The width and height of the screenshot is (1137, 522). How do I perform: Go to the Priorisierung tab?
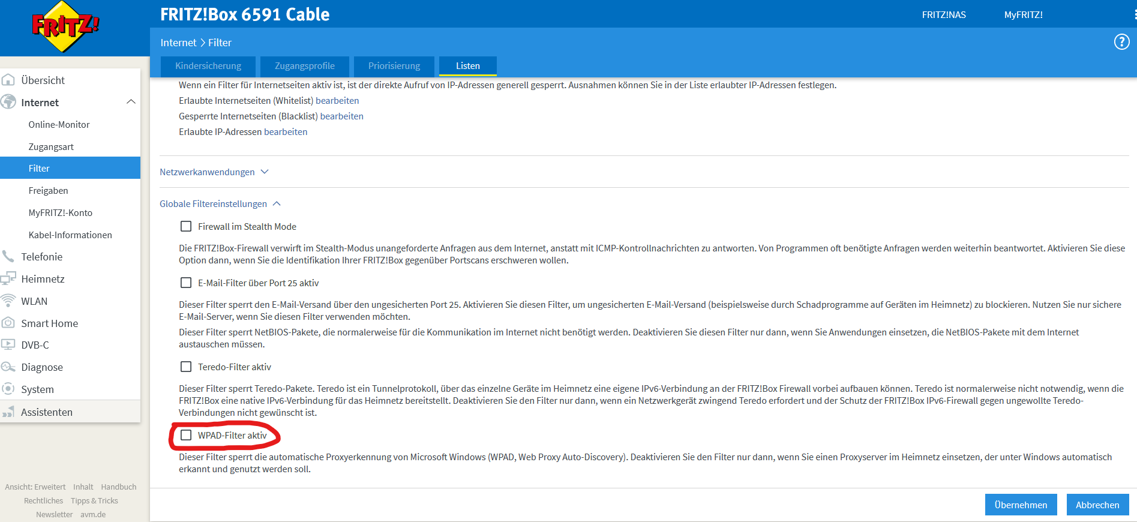pos(394,66)
